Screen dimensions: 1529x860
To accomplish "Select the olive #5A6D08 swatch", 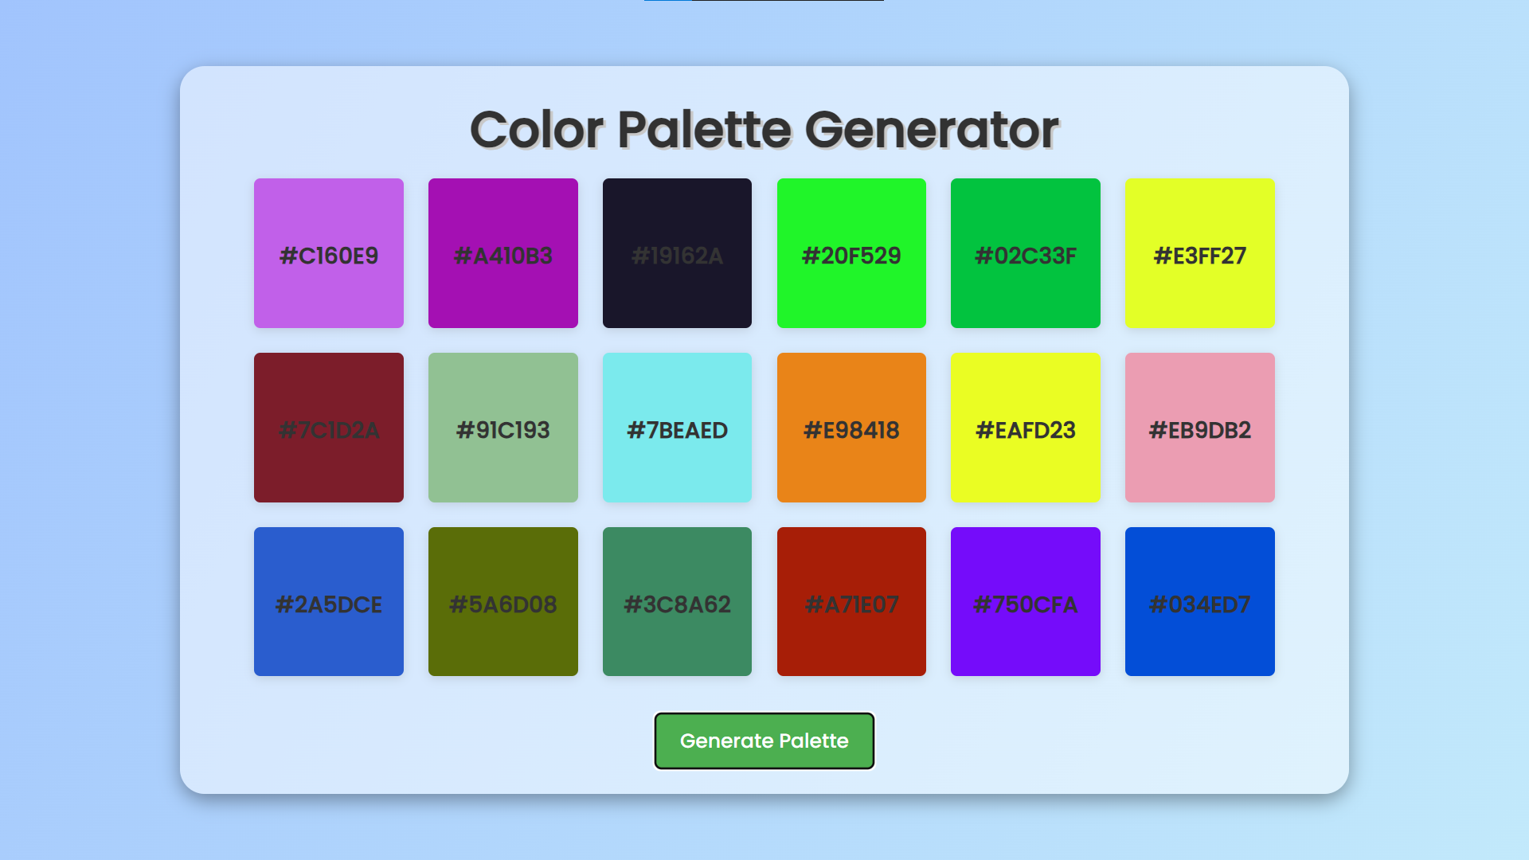I will pos(502,601).
